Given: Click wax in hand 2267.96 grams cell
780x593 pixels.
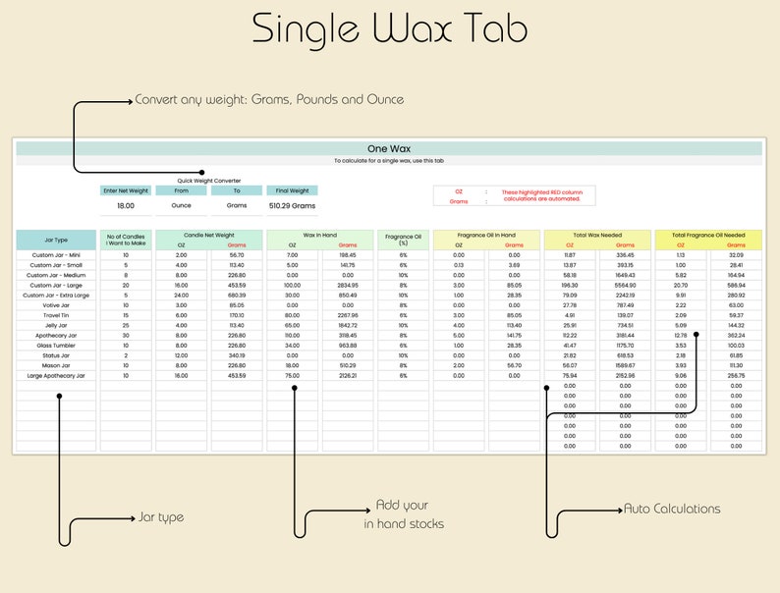Looking at the screenshot, I should tap(348, 315).
